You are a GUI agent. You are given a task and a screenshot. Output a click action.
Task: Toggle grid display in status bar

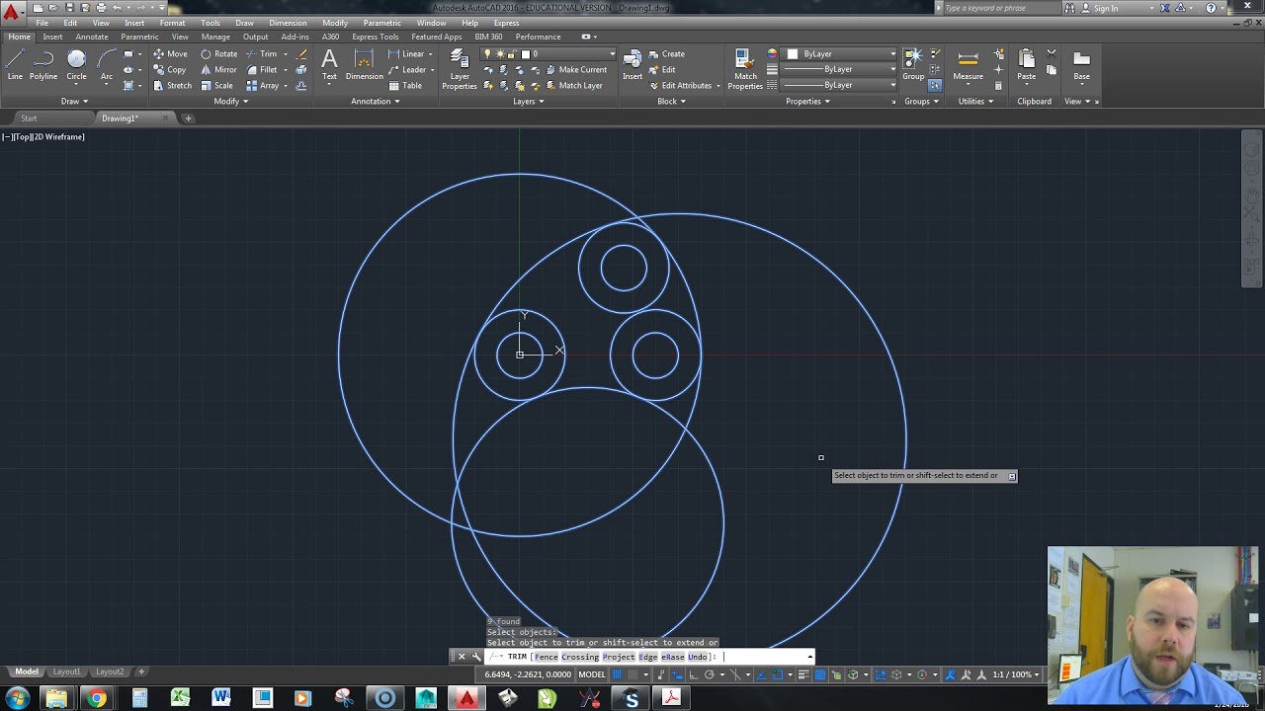point(617,674)
